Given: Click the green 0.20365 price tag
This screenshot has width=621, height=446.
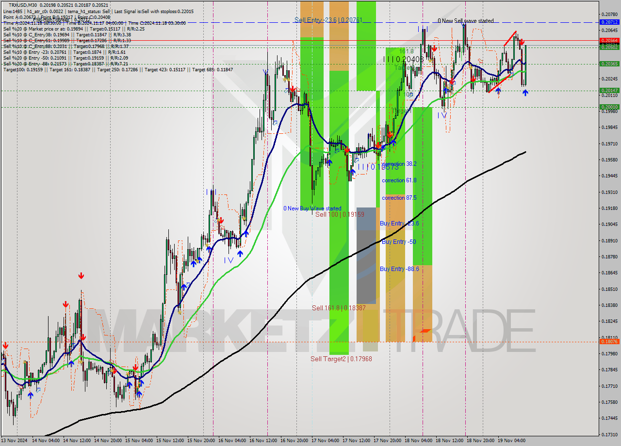Looking at the screenshot, I should click(x=609, y=64).
